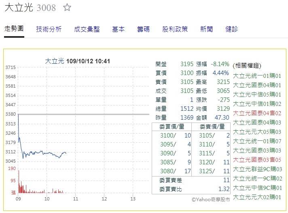Click the blue intraday price line
This screenshot has width=288, height=213.
42,153
